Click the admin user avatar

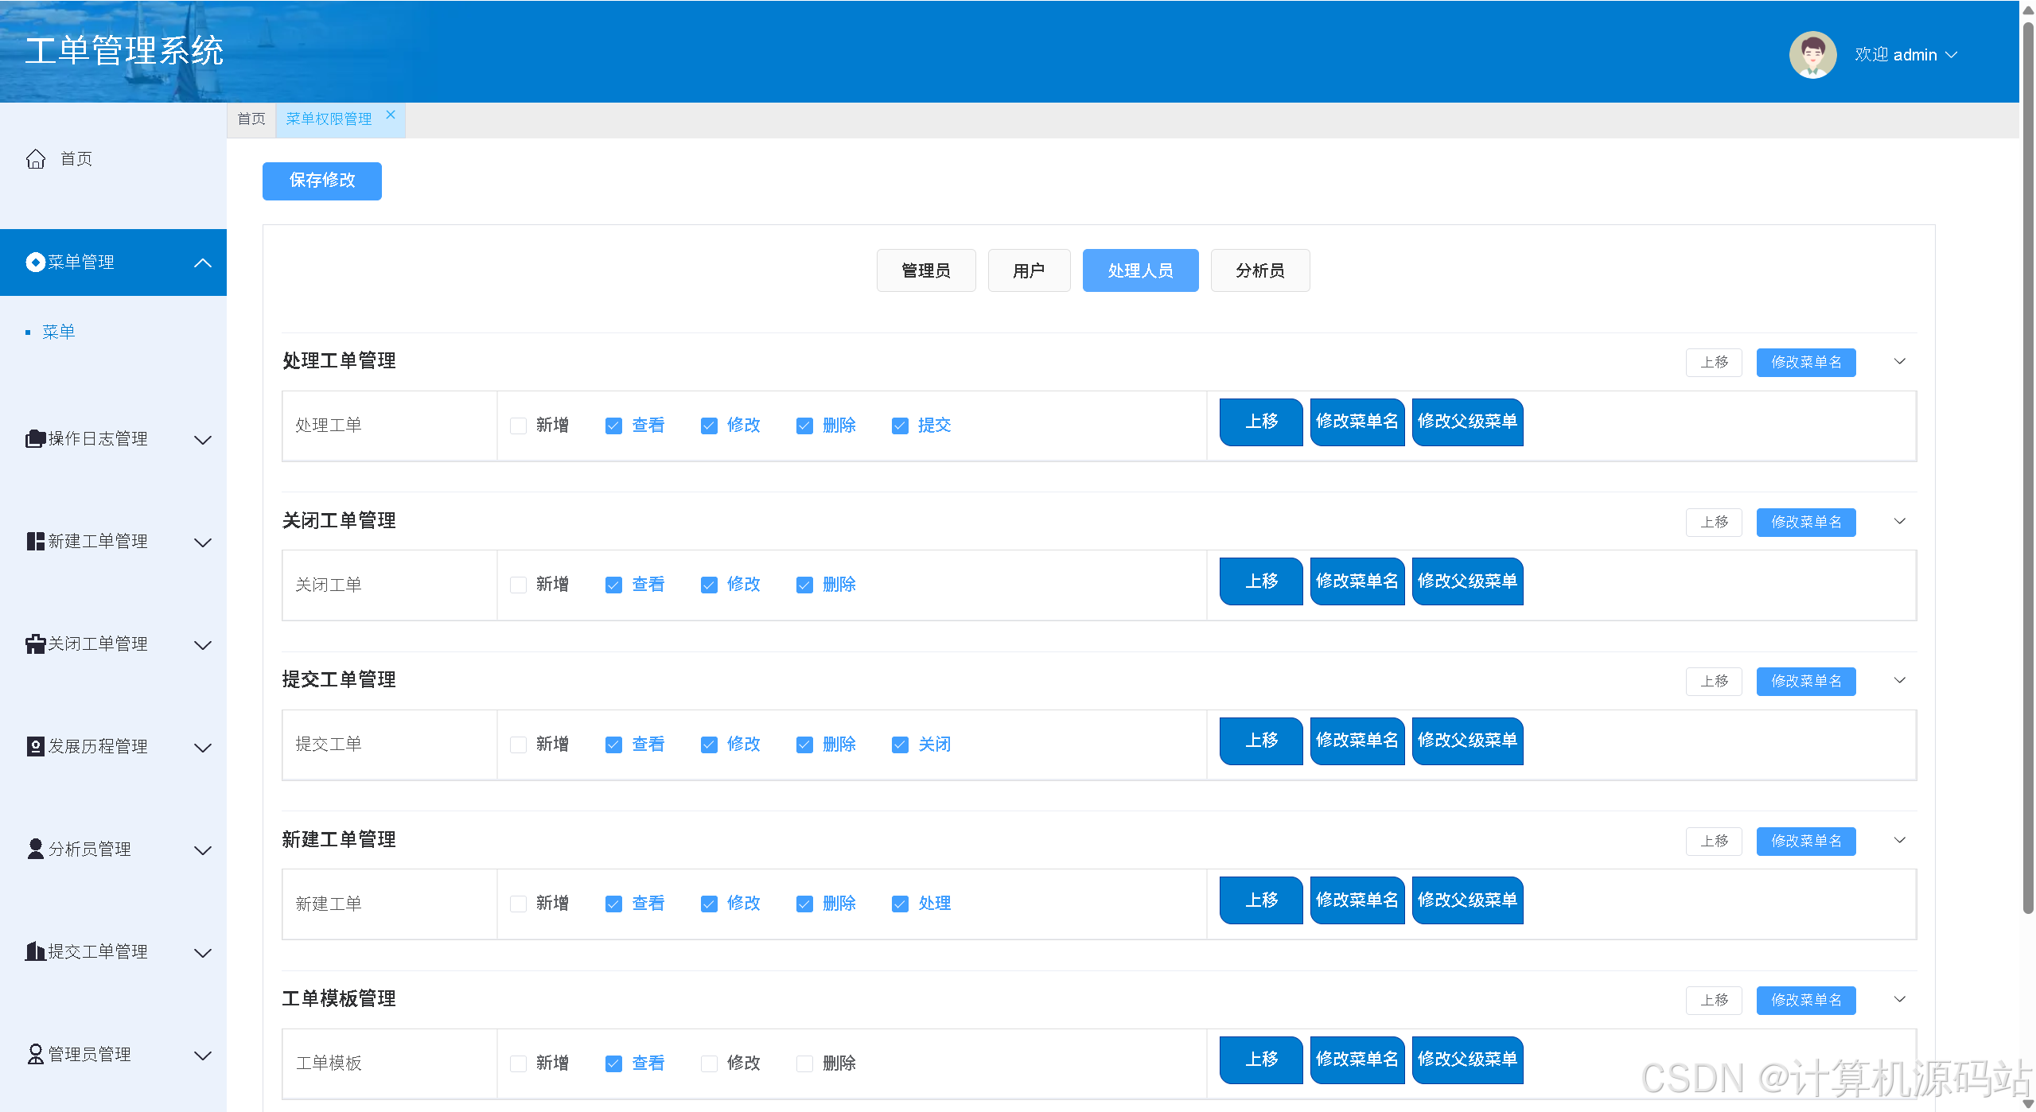coord(1812,55)
